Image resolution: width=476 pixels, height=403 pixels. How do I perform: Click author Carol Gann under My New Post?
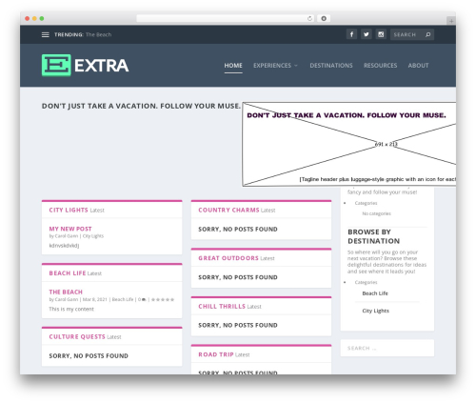(67, 236)
